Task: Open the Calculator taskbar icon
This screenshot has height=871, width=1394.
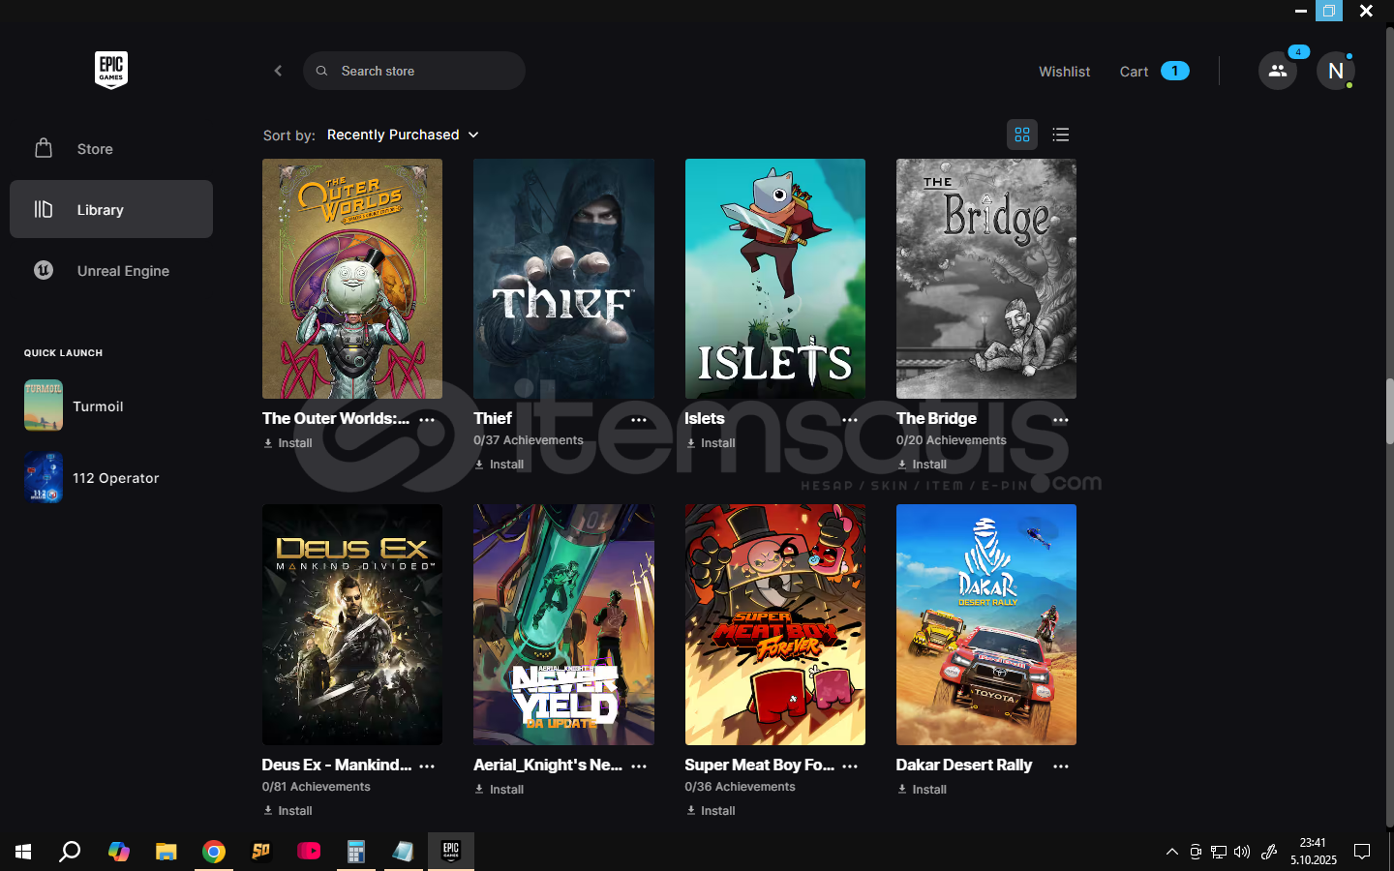Action: coord(356,852)
